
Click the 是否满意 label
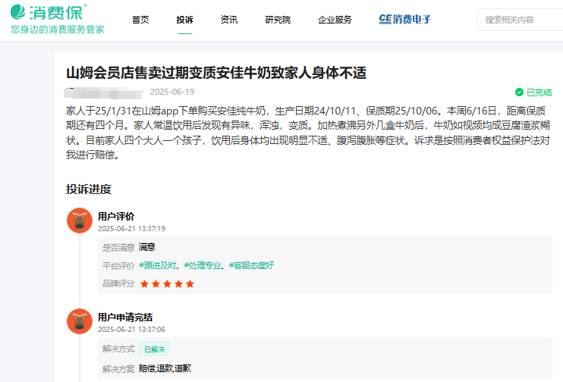[x=118, y=248]
